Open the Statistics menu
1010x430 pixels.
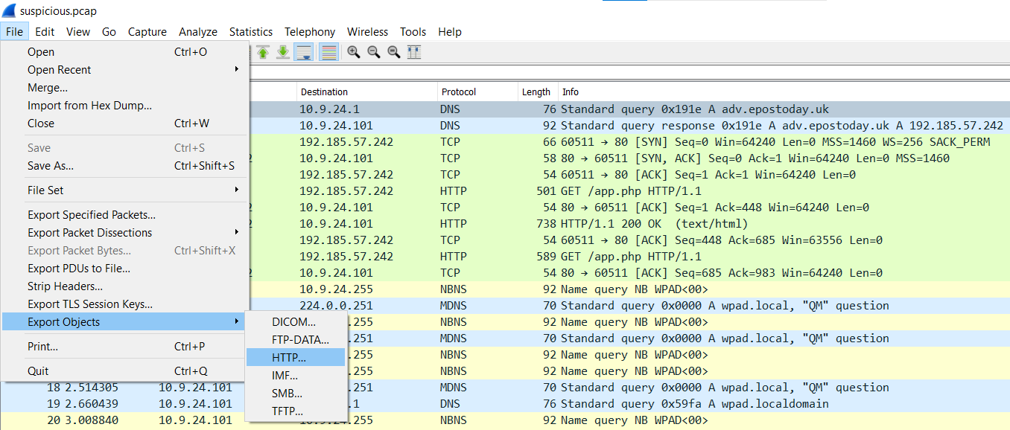250,32
